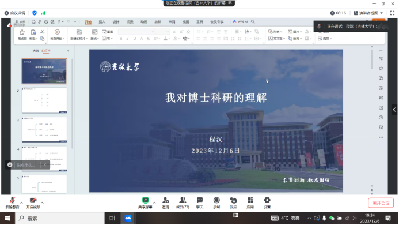Toggle full screen meeting view
Screen dimensions: 399x225
(392, 13)
